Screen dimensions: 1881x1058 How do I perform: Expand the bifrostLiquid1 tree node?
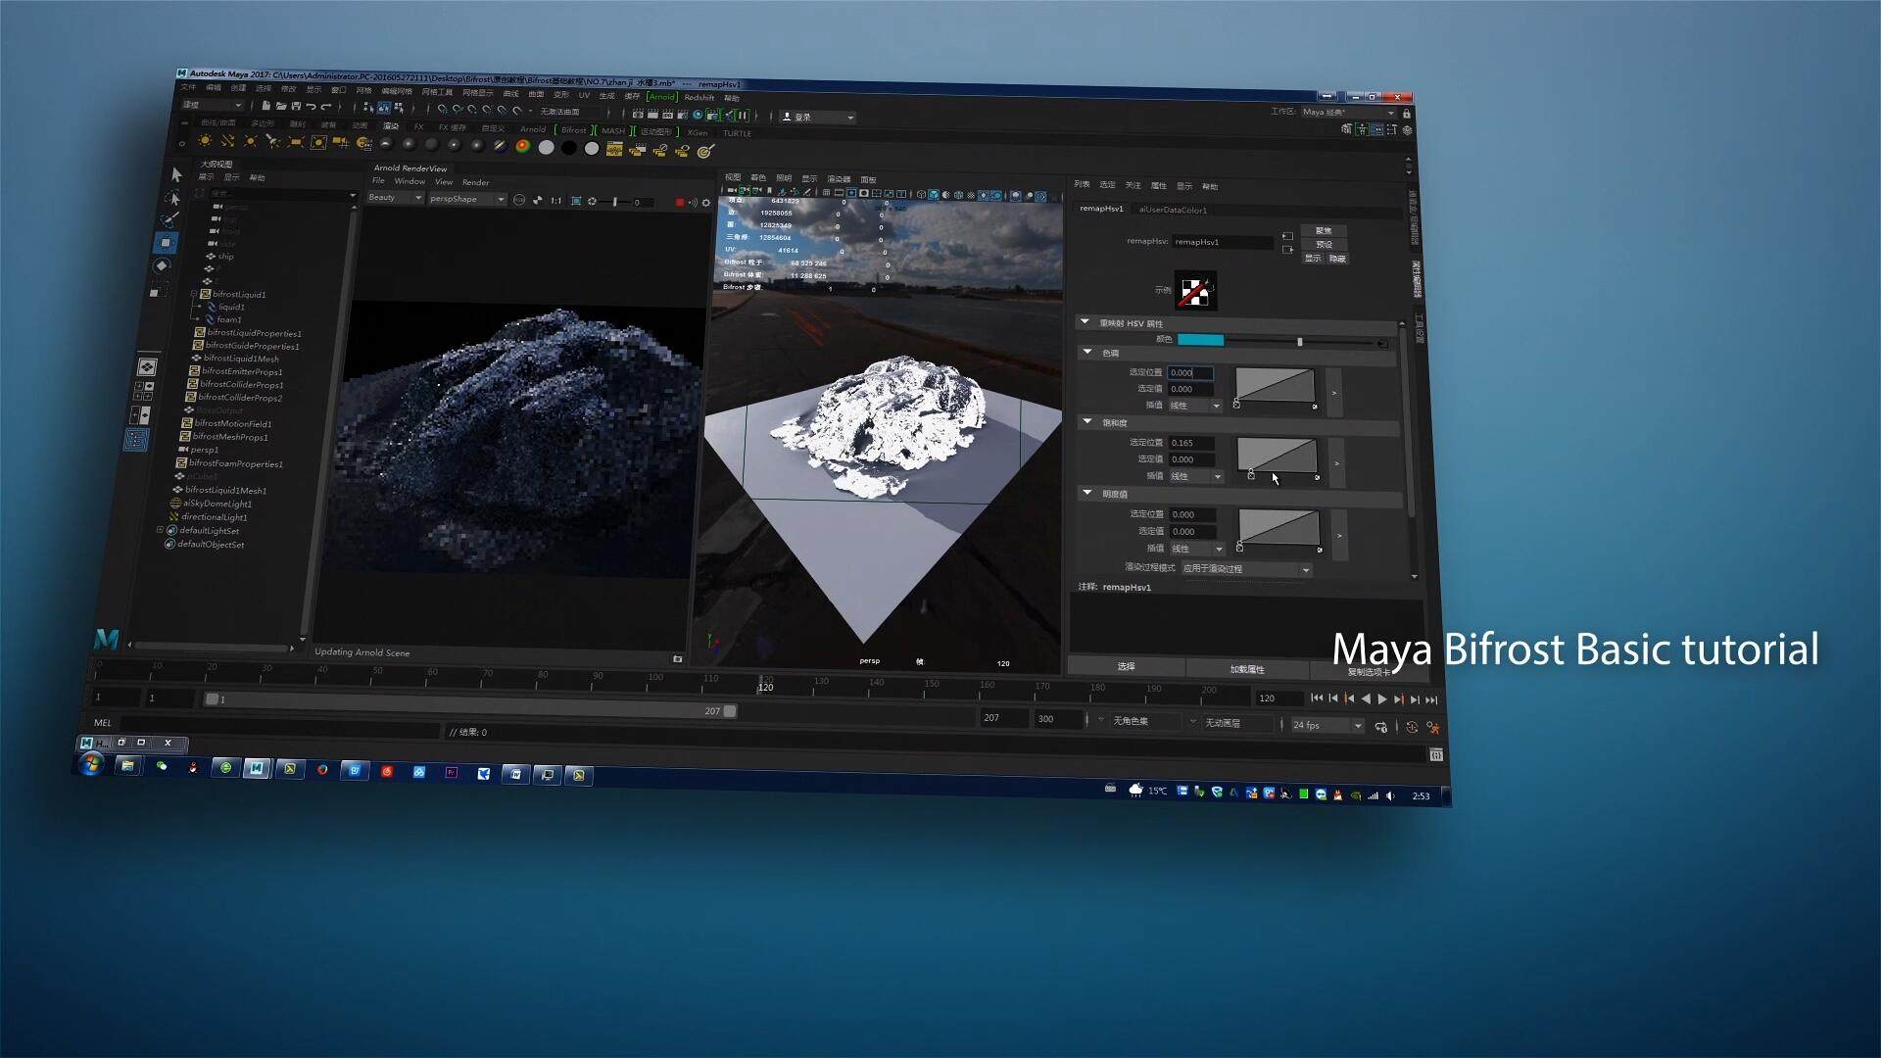point(194,294)
